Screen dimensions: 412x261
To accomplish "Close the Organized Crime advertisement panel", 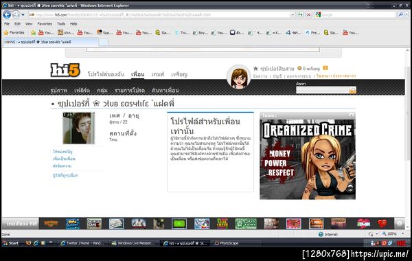I will 351,115.
